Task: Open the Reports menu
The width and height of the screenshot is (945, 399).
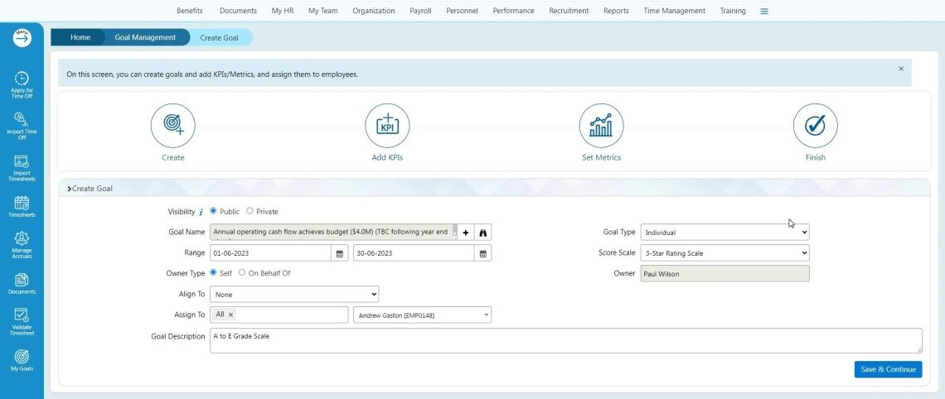Action: coord(616,11)
